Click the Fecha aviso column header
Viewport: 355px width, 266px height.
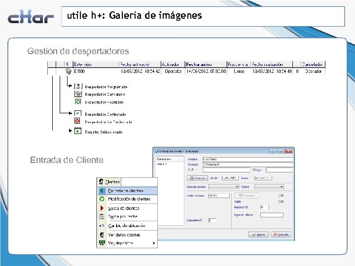point(206,65)
